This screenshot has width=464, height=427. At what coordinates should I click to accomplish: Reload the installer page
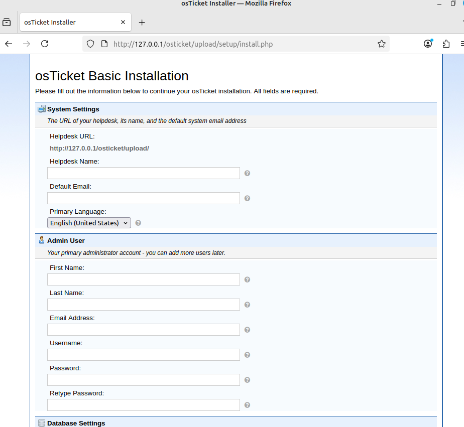45,44
